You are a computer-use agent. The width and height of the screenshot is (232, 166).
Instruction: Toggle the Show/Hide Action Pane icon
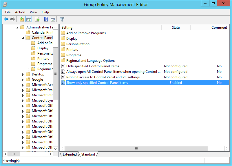coord(53,19)
